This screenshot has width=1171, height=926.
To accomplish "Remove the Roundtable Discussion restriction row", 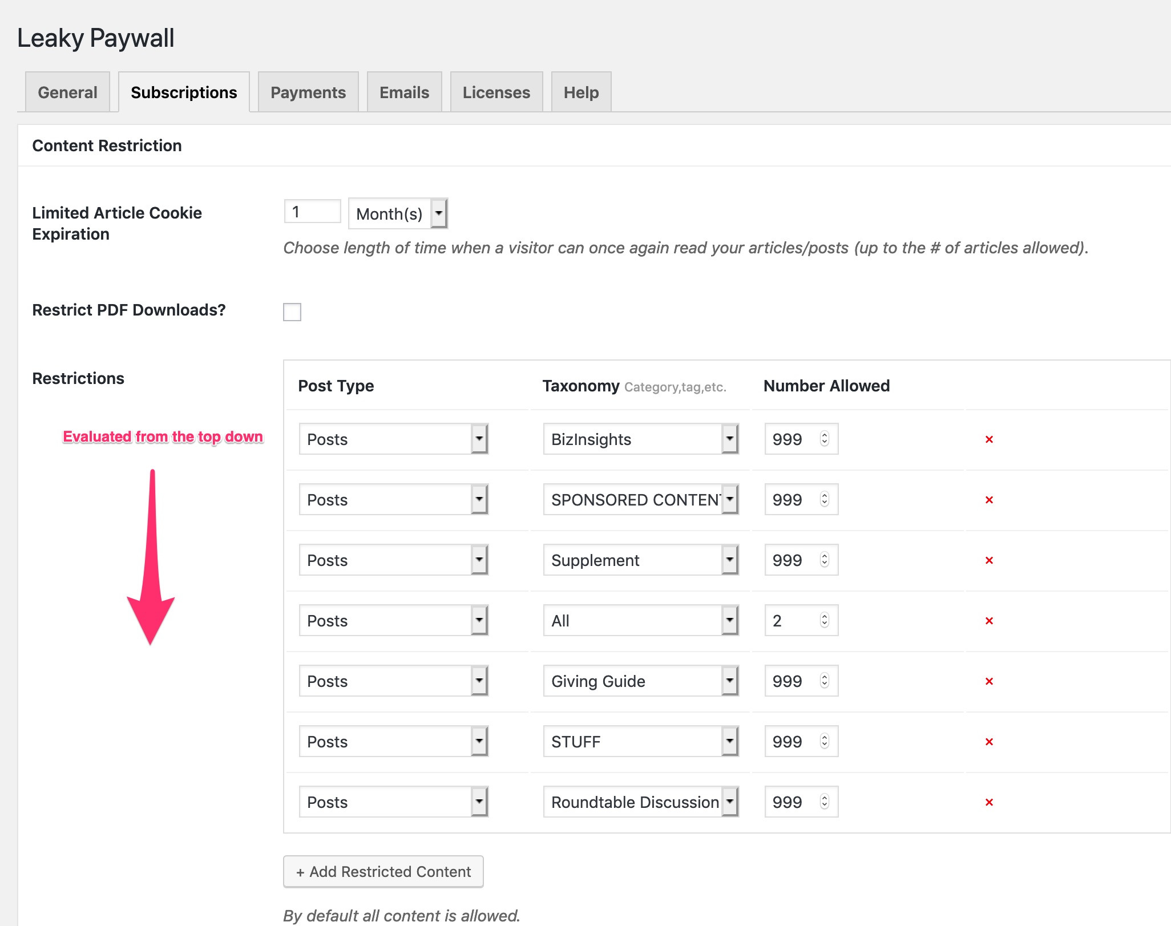I will [989, 802].
